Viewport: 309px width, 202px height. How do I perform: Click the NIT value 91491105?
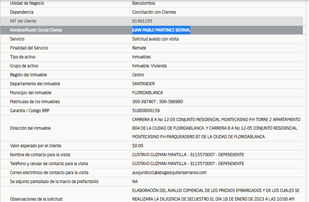pos(142,21)
